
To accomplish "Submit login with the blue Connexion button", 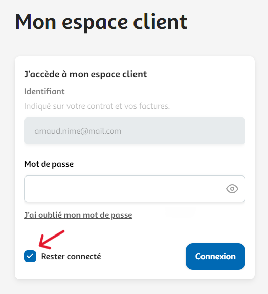I will point(216,256).
